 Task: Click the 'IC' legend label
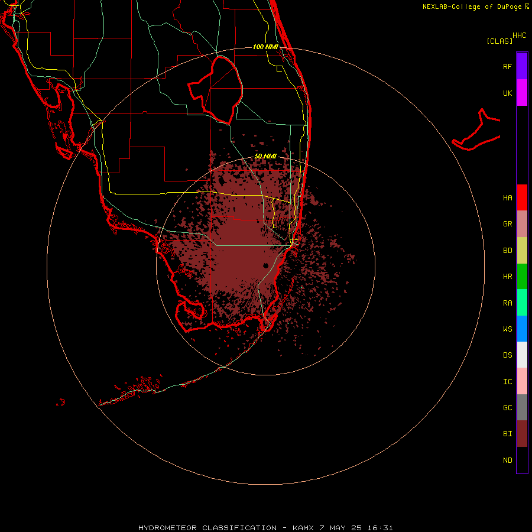(507, 382)
